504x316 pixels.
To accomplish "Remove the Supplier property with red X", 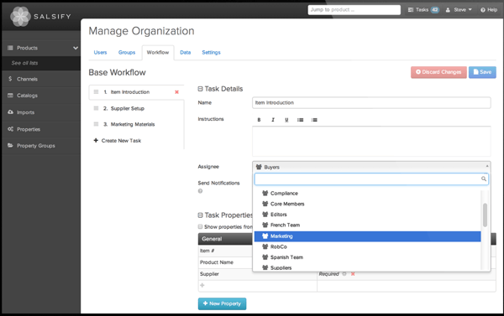I will tap(353, 274).
